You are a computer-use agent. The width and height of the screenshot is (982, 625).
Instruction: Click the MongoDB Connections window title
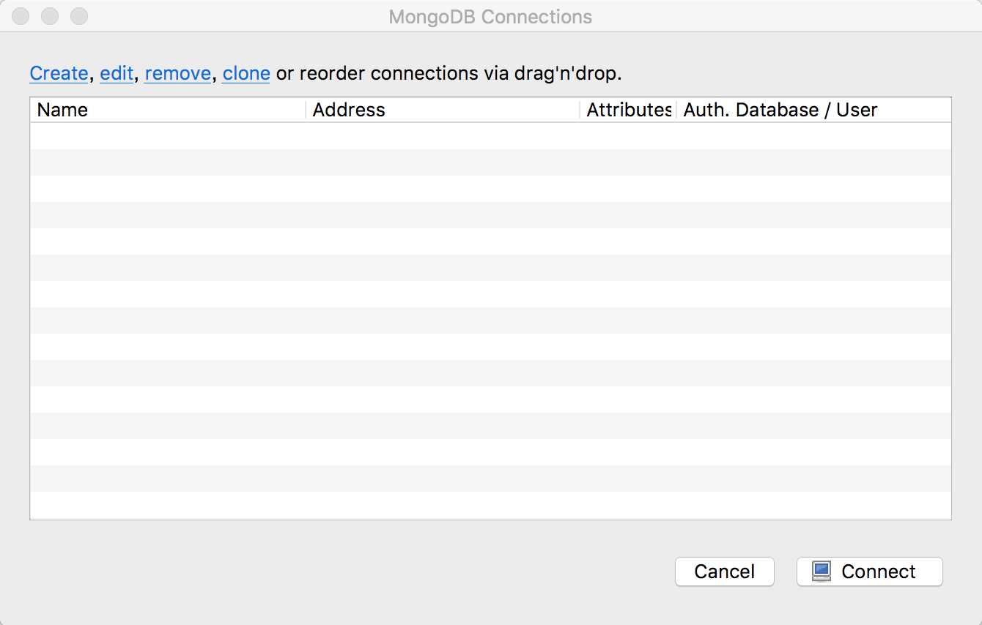click(490, 17)
